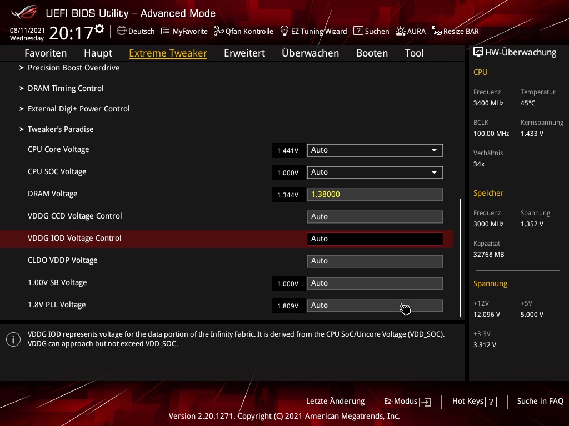Click Suche in FAQ link
Image resolution: width=569 pixels, height=426 pixels.
pos(540,402)
